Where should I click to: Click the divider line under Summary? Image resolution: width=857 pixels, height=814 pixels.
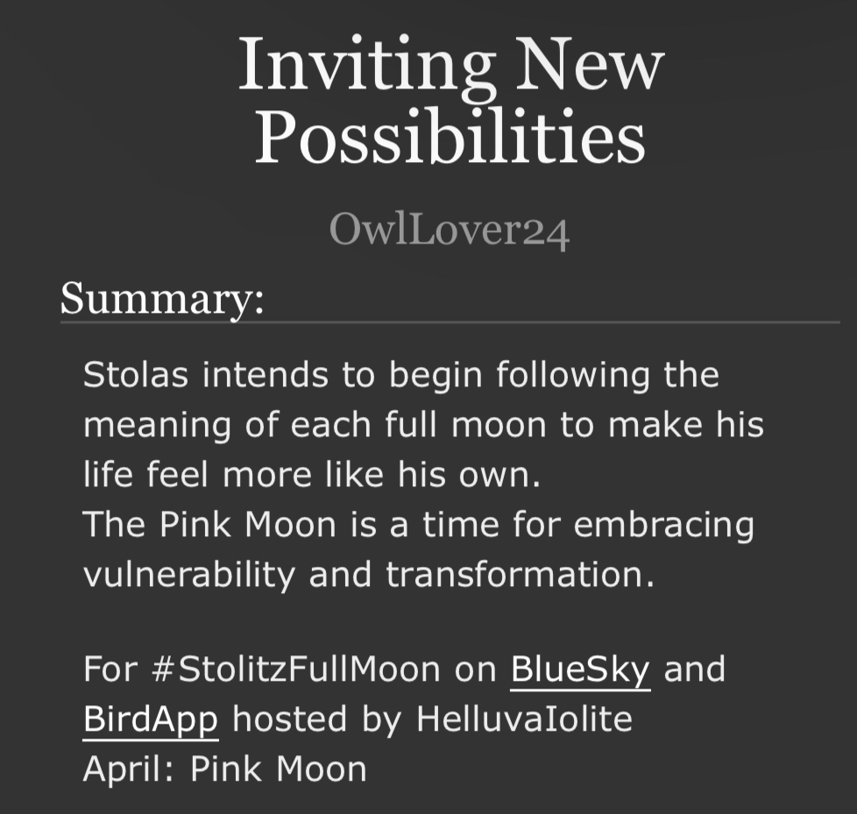click(x=450, y=322)
